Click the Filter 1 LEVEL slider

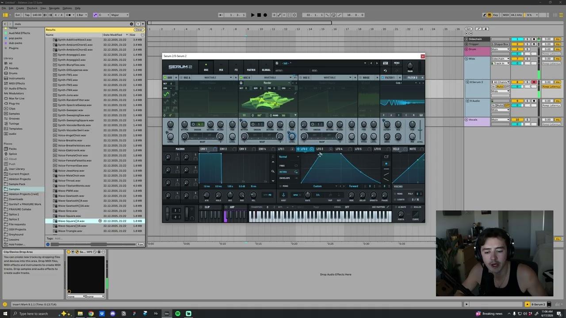coord(420,129)
